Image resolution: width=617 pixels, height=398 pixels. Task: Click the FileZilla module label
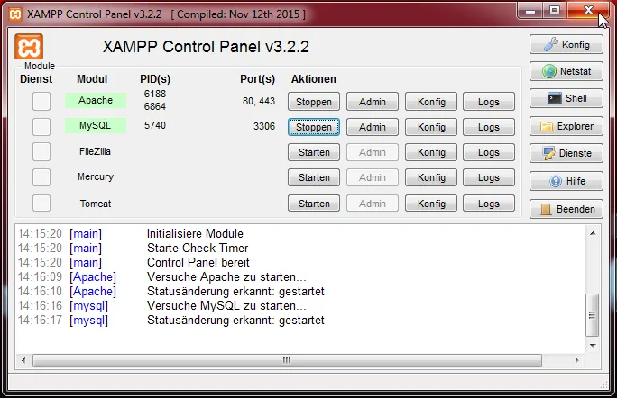(x=95, y=151)
